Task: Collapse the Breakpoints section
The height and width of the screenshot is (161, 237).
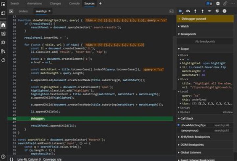Action: [205, 34]
